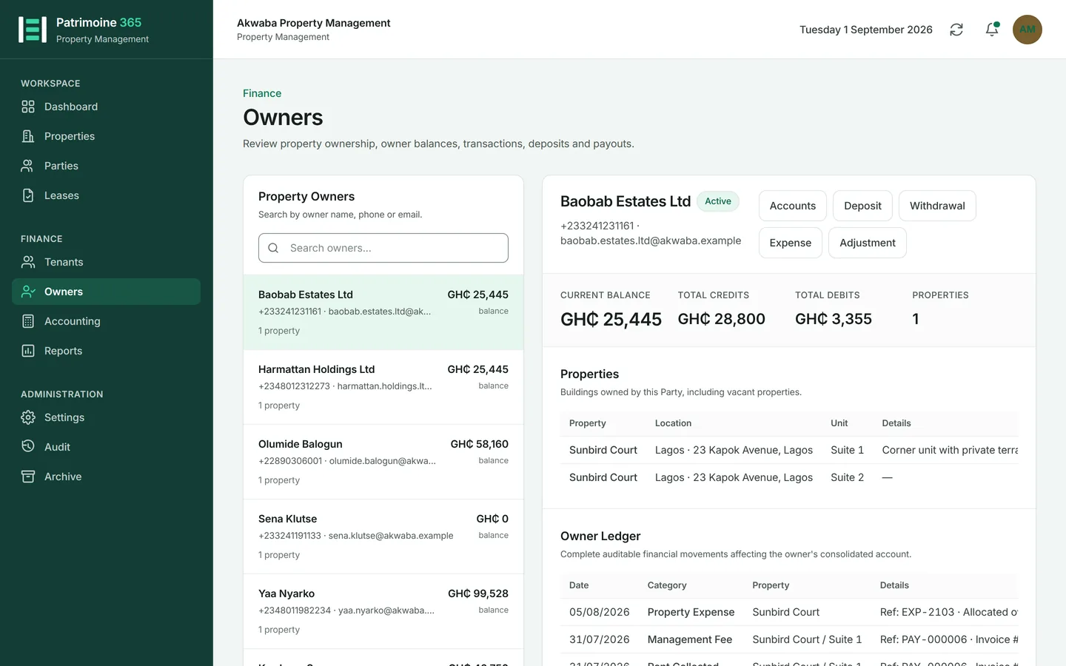Click the Settings gear icon

[x=28, y=417]
